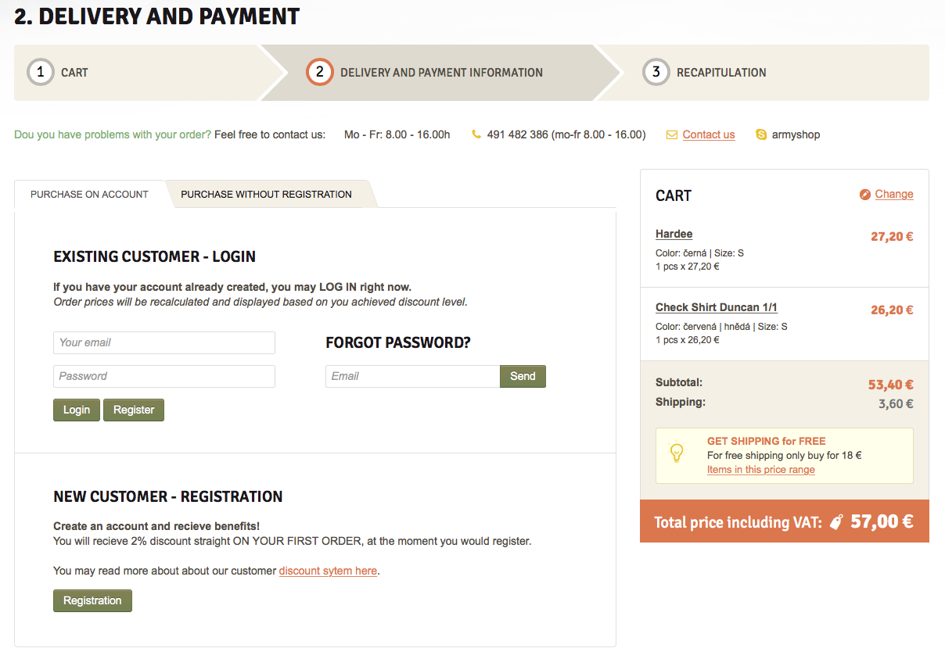Click the Skype icon beside armyshop
The image size is (945, 659).
pyautogui.click(x=761, y=134)
